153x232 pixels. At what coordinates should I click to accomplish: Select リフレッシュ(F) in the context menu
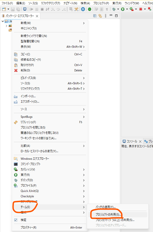(x=50, y=122)
